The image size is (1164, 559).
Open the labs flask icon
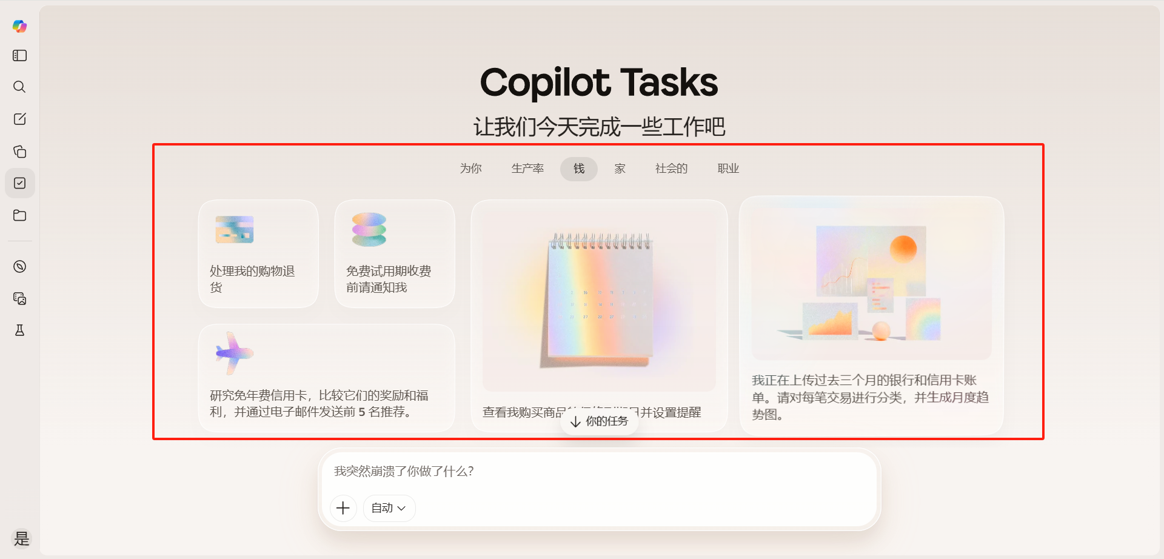19,330
